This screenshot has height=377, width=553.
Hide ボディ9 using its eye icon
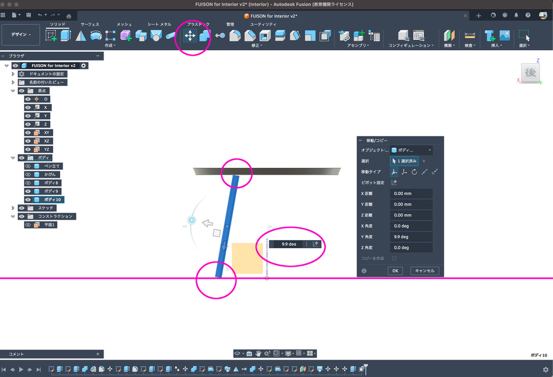pyautogui.click(x=28, y=191)
